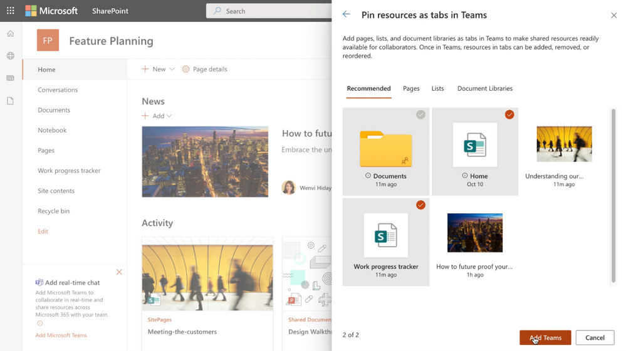The width and height of the screenshot is (626, 351).
Task: Go back using the panel's back arrow
Action: [x=346, y=14]
